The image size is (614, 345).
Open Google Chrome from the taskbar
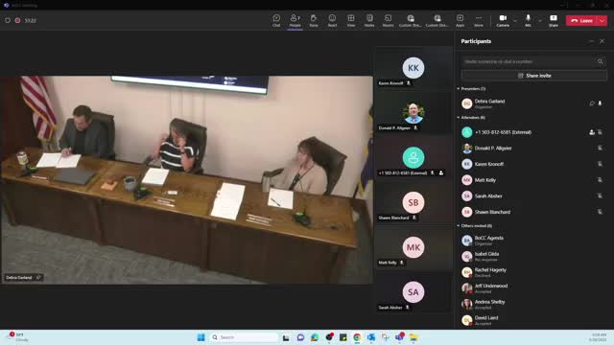(x=357, y=337)
